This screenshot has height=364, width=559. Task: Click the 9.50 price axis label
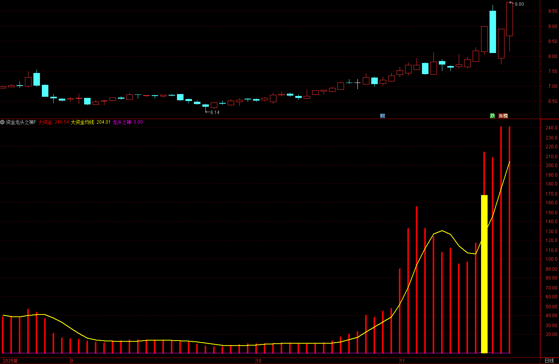coord(552,11)
